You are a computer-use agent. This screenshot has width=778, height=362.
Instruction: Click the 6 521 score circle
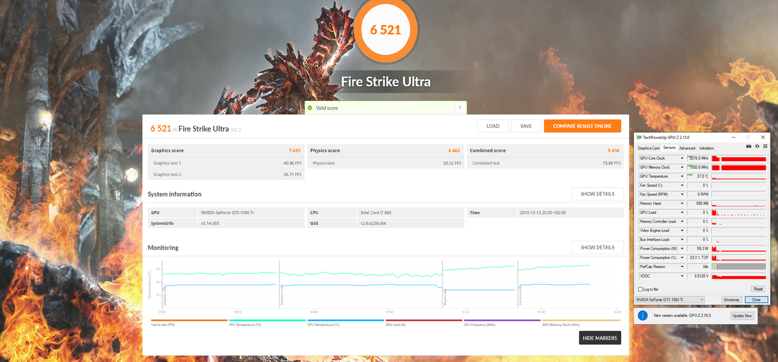pyautogui.click(x=386, y=29)
